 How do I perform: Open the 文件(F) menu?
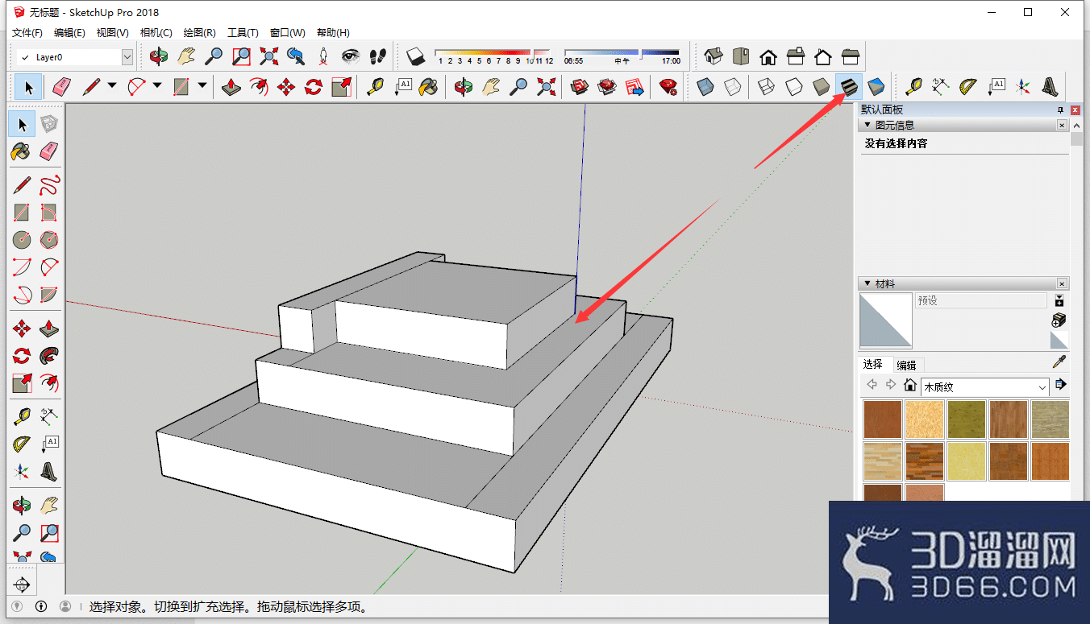(x=27, y=33)
